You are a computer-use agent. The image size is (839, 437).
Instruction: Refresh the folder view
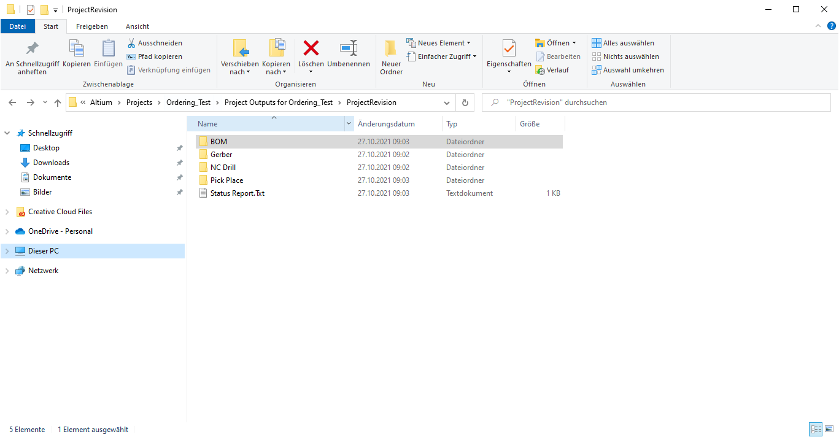(x=465, y=102)
